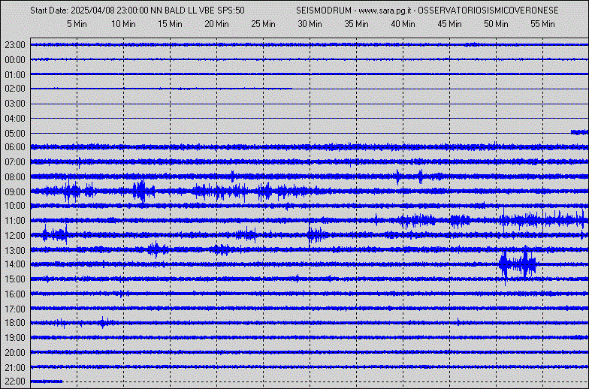Click the OSSERVATORIOSISMICOVERONESE header text

click(x=488, y=11)
